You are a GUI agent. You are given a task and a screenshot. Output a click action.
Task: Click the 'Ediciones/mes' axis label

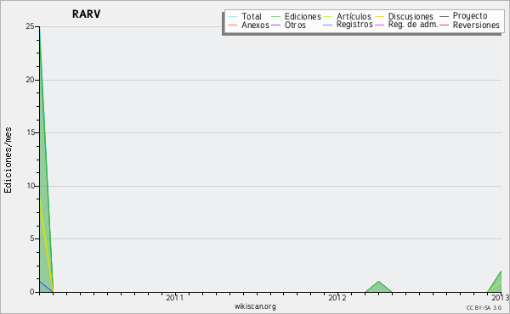click(x=8, y=160)
